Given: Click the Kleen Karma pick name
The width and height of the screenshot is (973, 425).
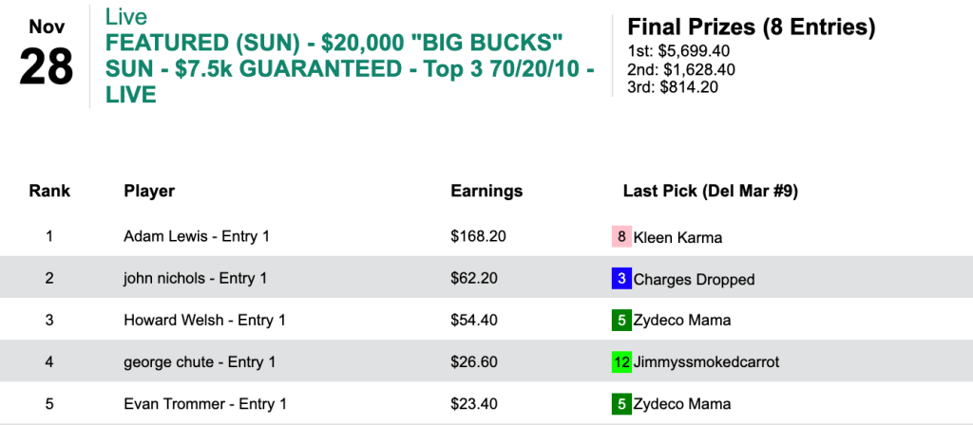Looking at the screenshot, I should (677, 237).
